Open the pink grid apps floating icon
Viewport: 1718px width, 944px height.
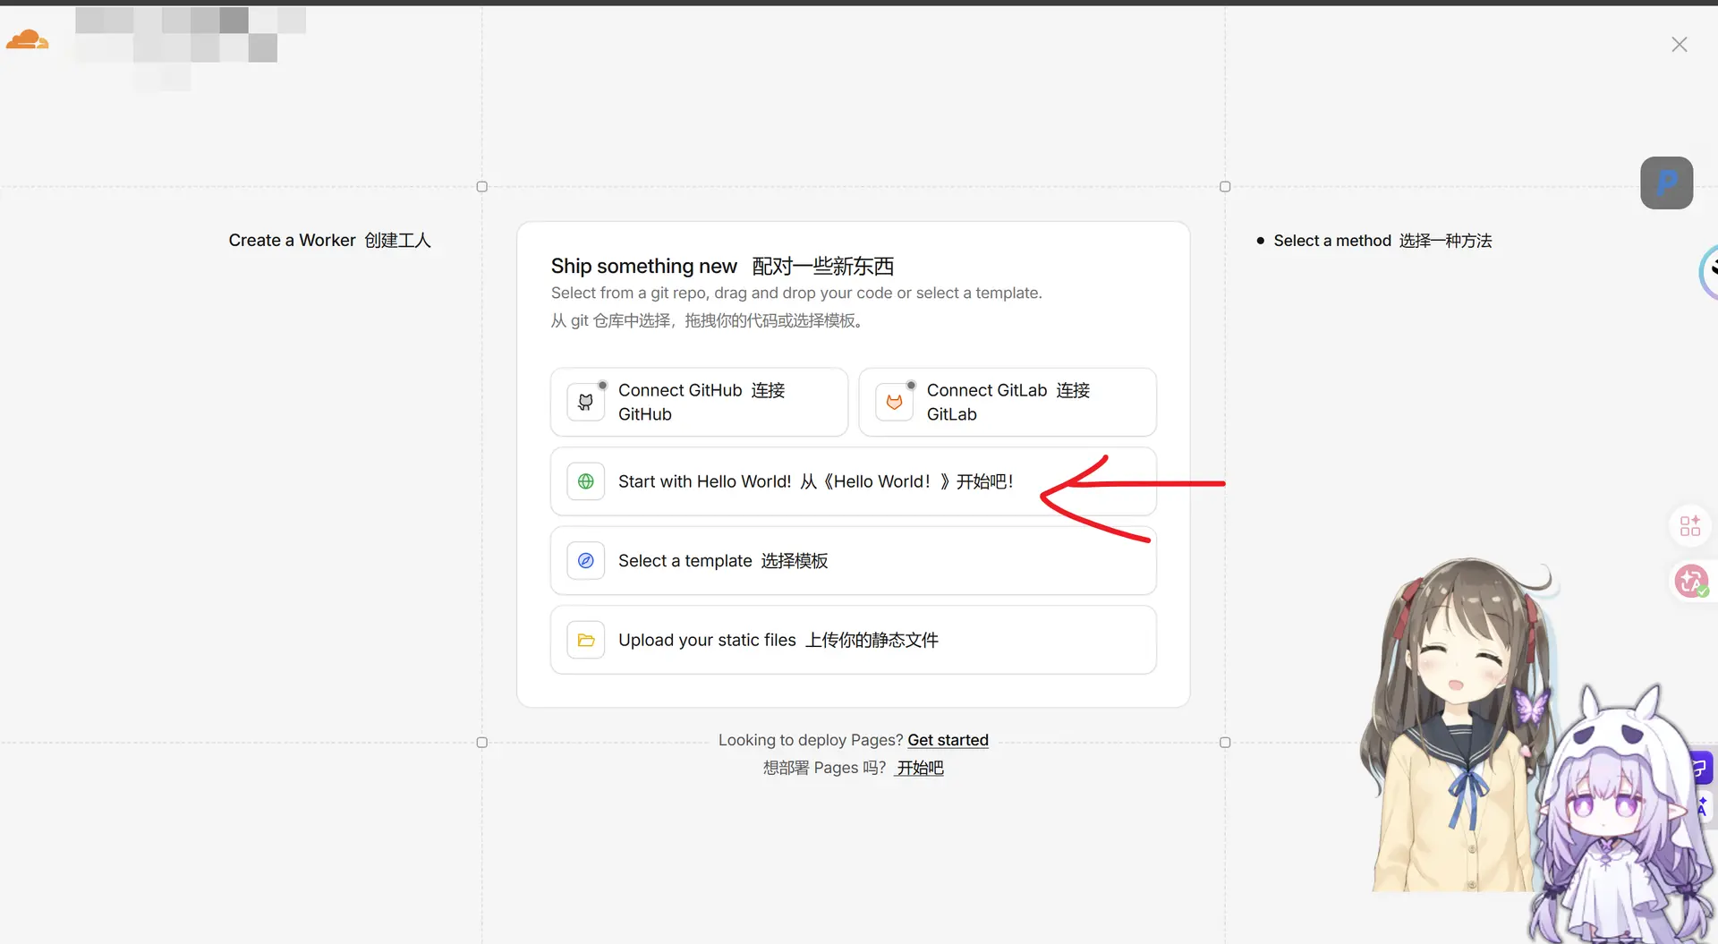1690,525
